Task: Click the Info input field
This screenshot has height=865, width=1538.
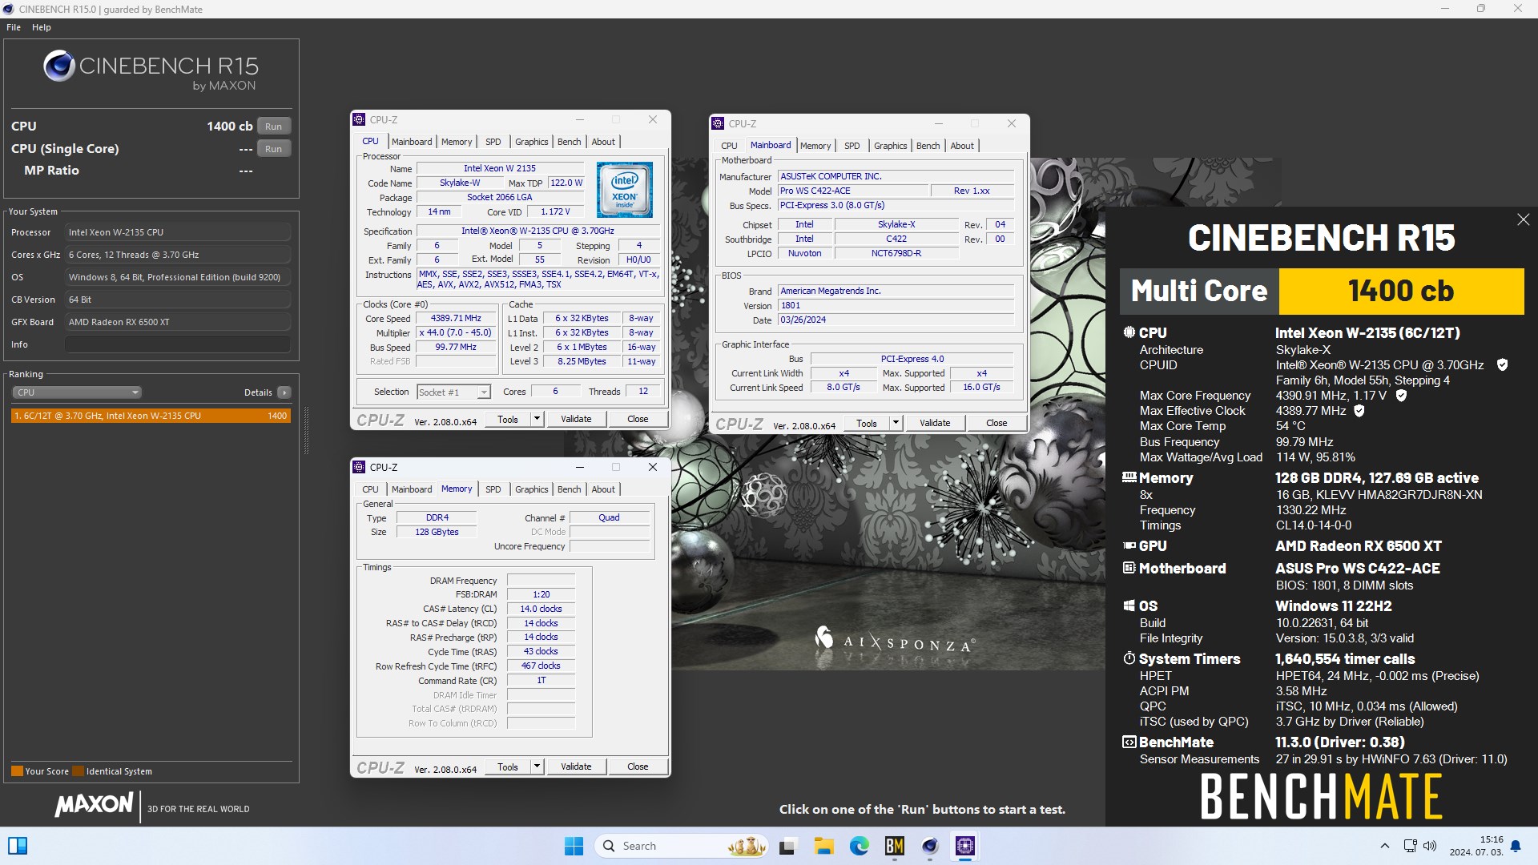Action: (177, 344)
